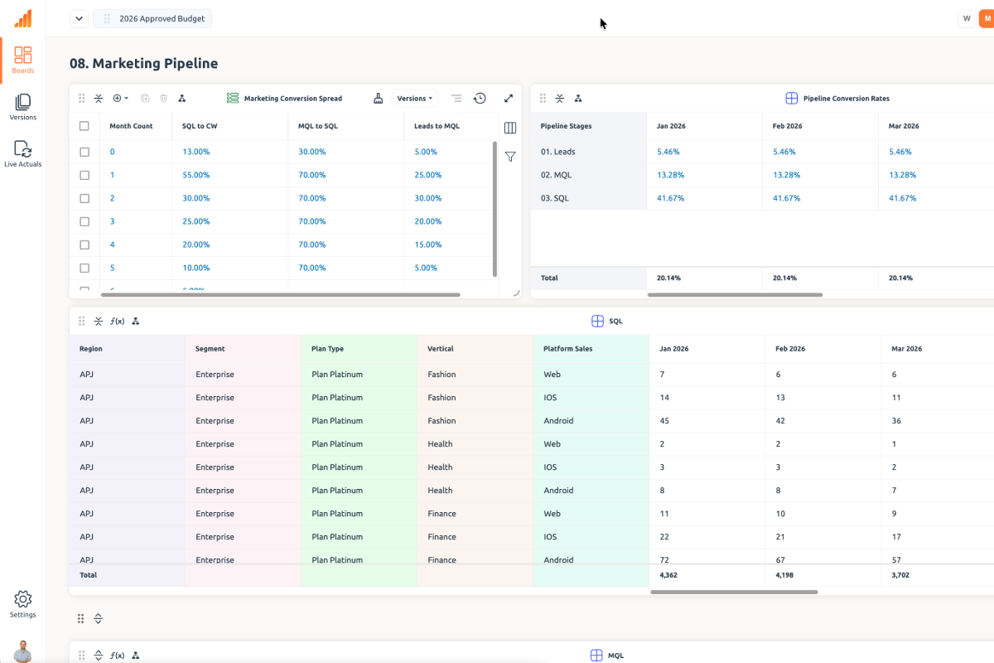994x663 pixels.
Task: Click the Pipeline Conversion Rates horizontal scrollbar
Action: click(x=735, y=294)
